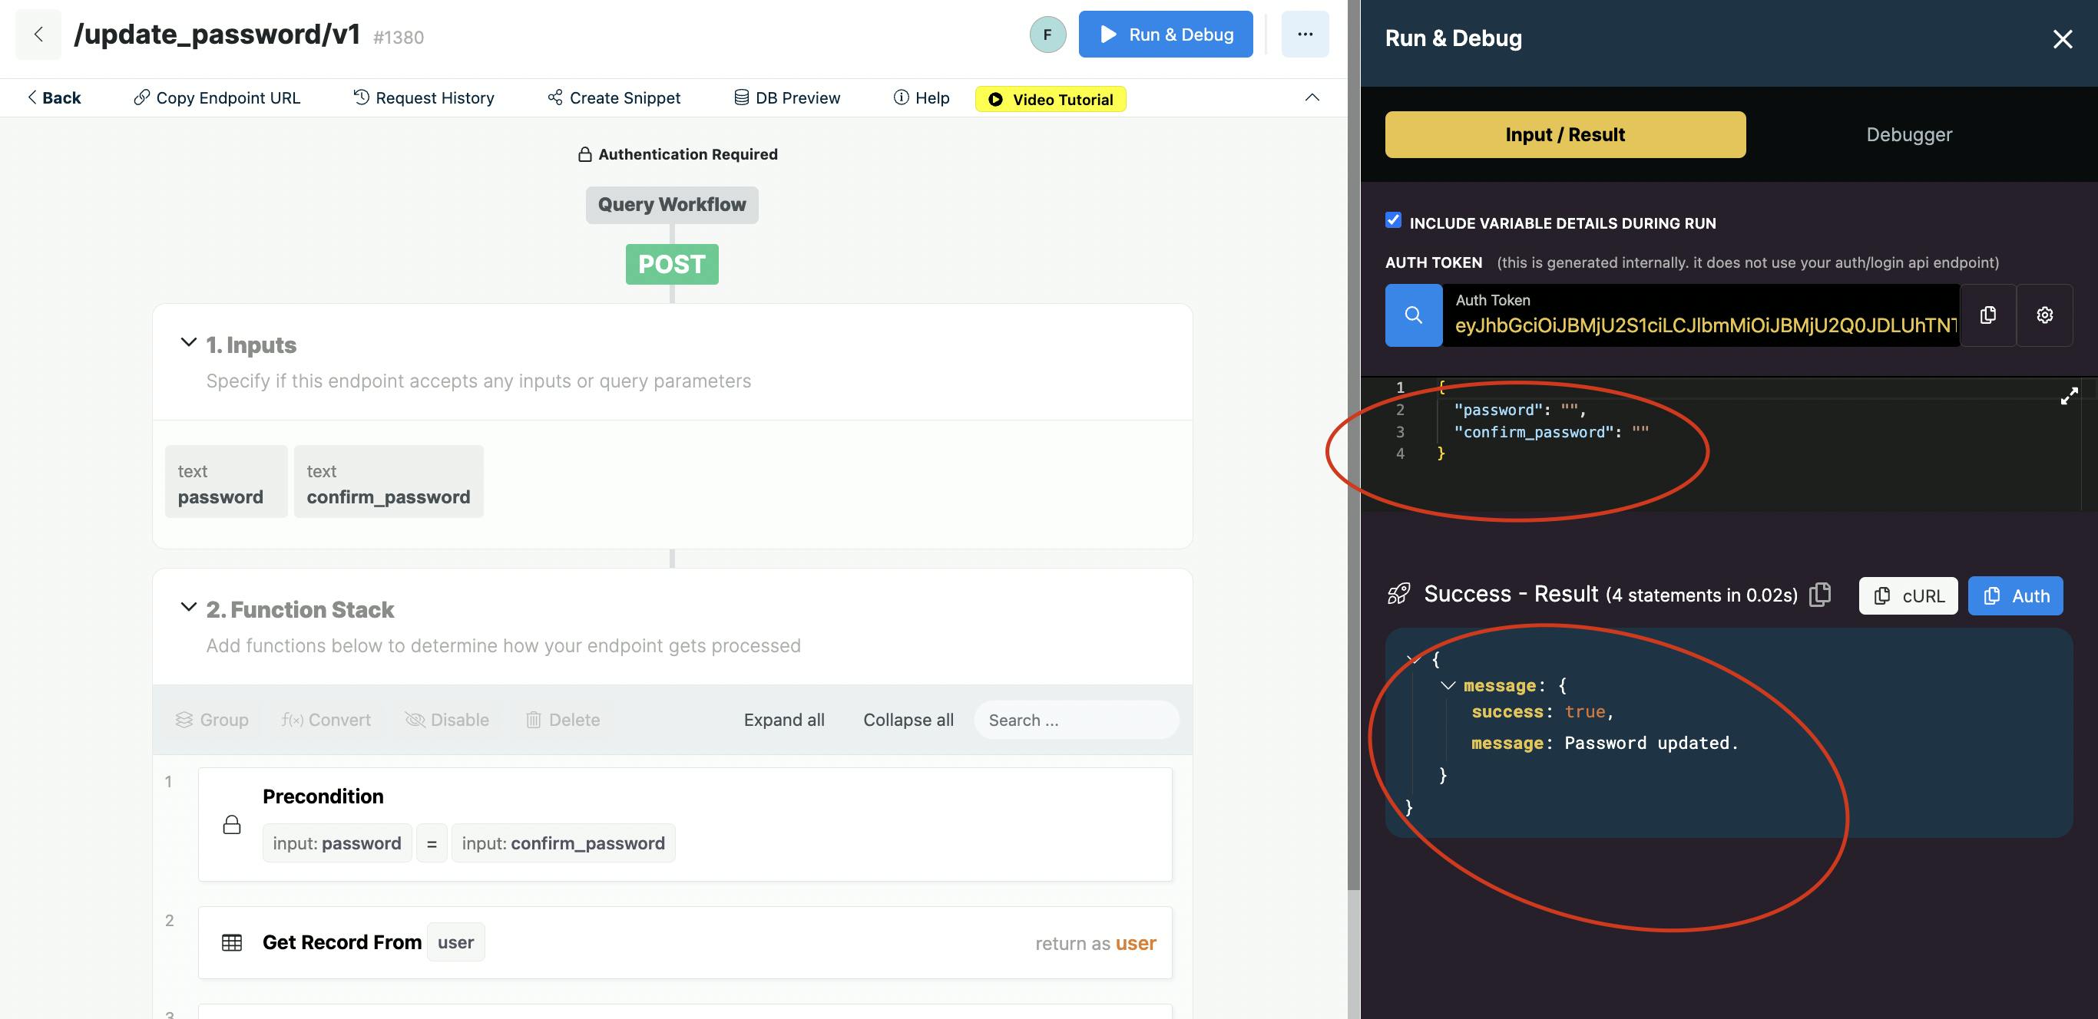Viewport: 2098px width, 1019px height.
Task: Select the Input / Result tab
Action: [x=1564, y=134]
